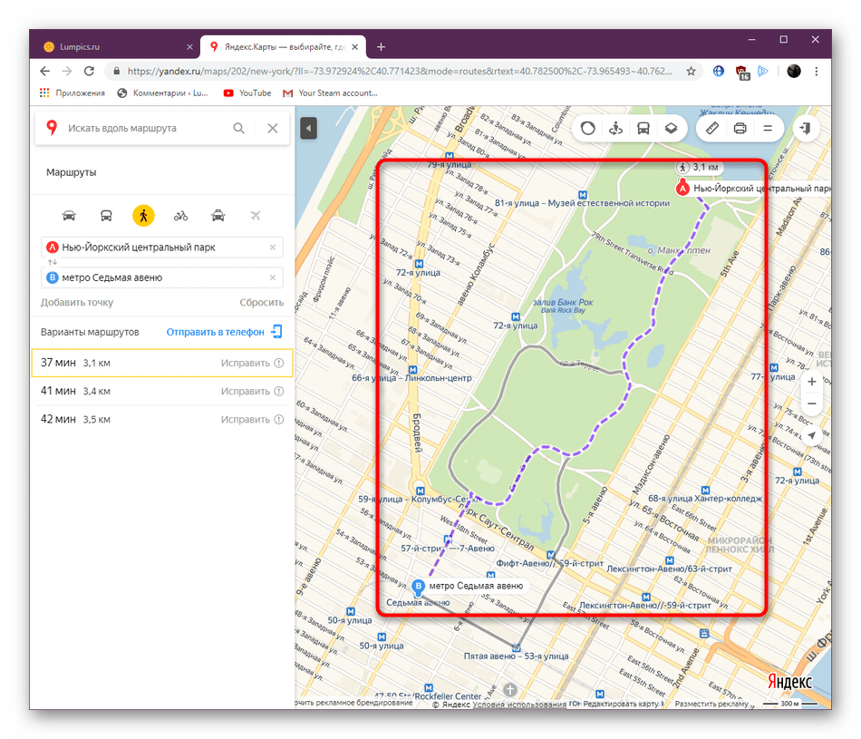Open Your Steam account bookmark
The image size is (861, 739).
click(x=330, y=92)
